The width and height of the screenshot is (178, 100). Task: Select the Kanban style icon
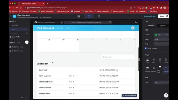click(x=154, y=69)
